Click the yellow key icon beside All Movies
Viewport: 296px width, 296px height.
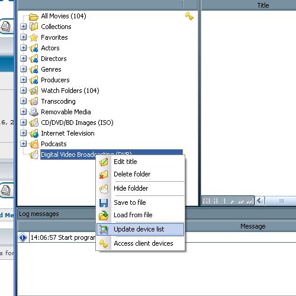(189, 16)
